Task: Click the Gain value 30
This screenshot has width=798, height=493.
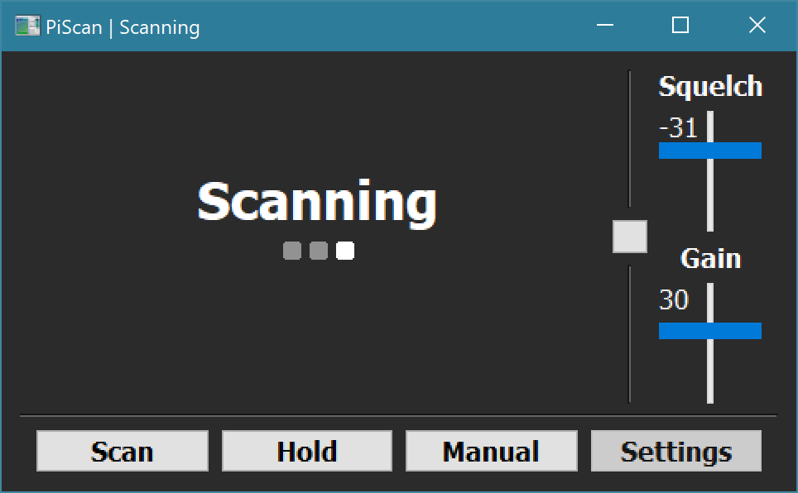Action: (x=674, y=299)
